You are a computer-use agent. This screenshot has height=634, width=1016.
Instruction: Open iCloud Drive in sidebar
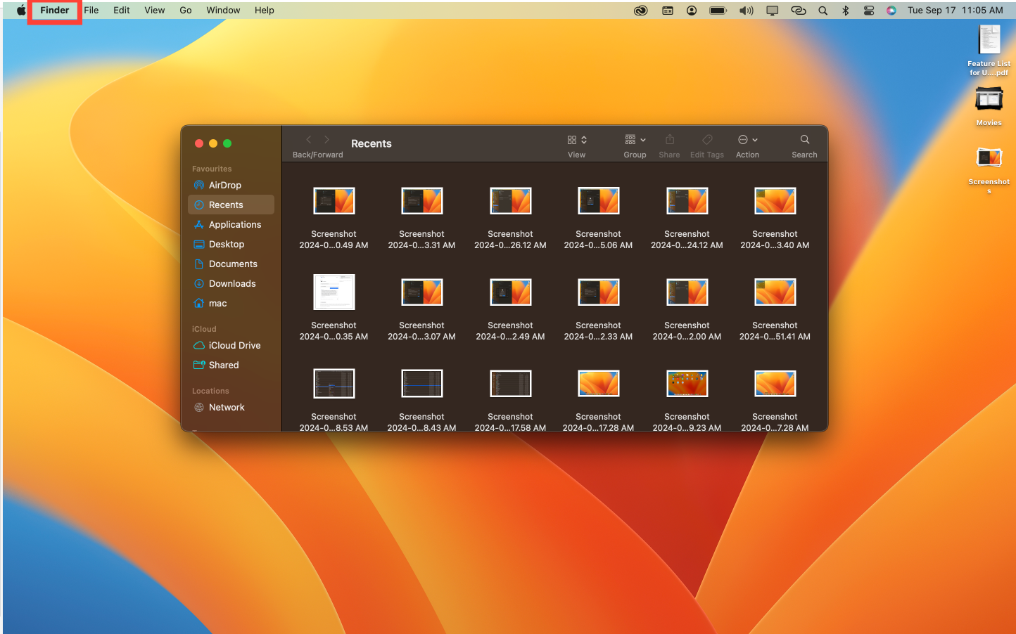pos(234,346)
